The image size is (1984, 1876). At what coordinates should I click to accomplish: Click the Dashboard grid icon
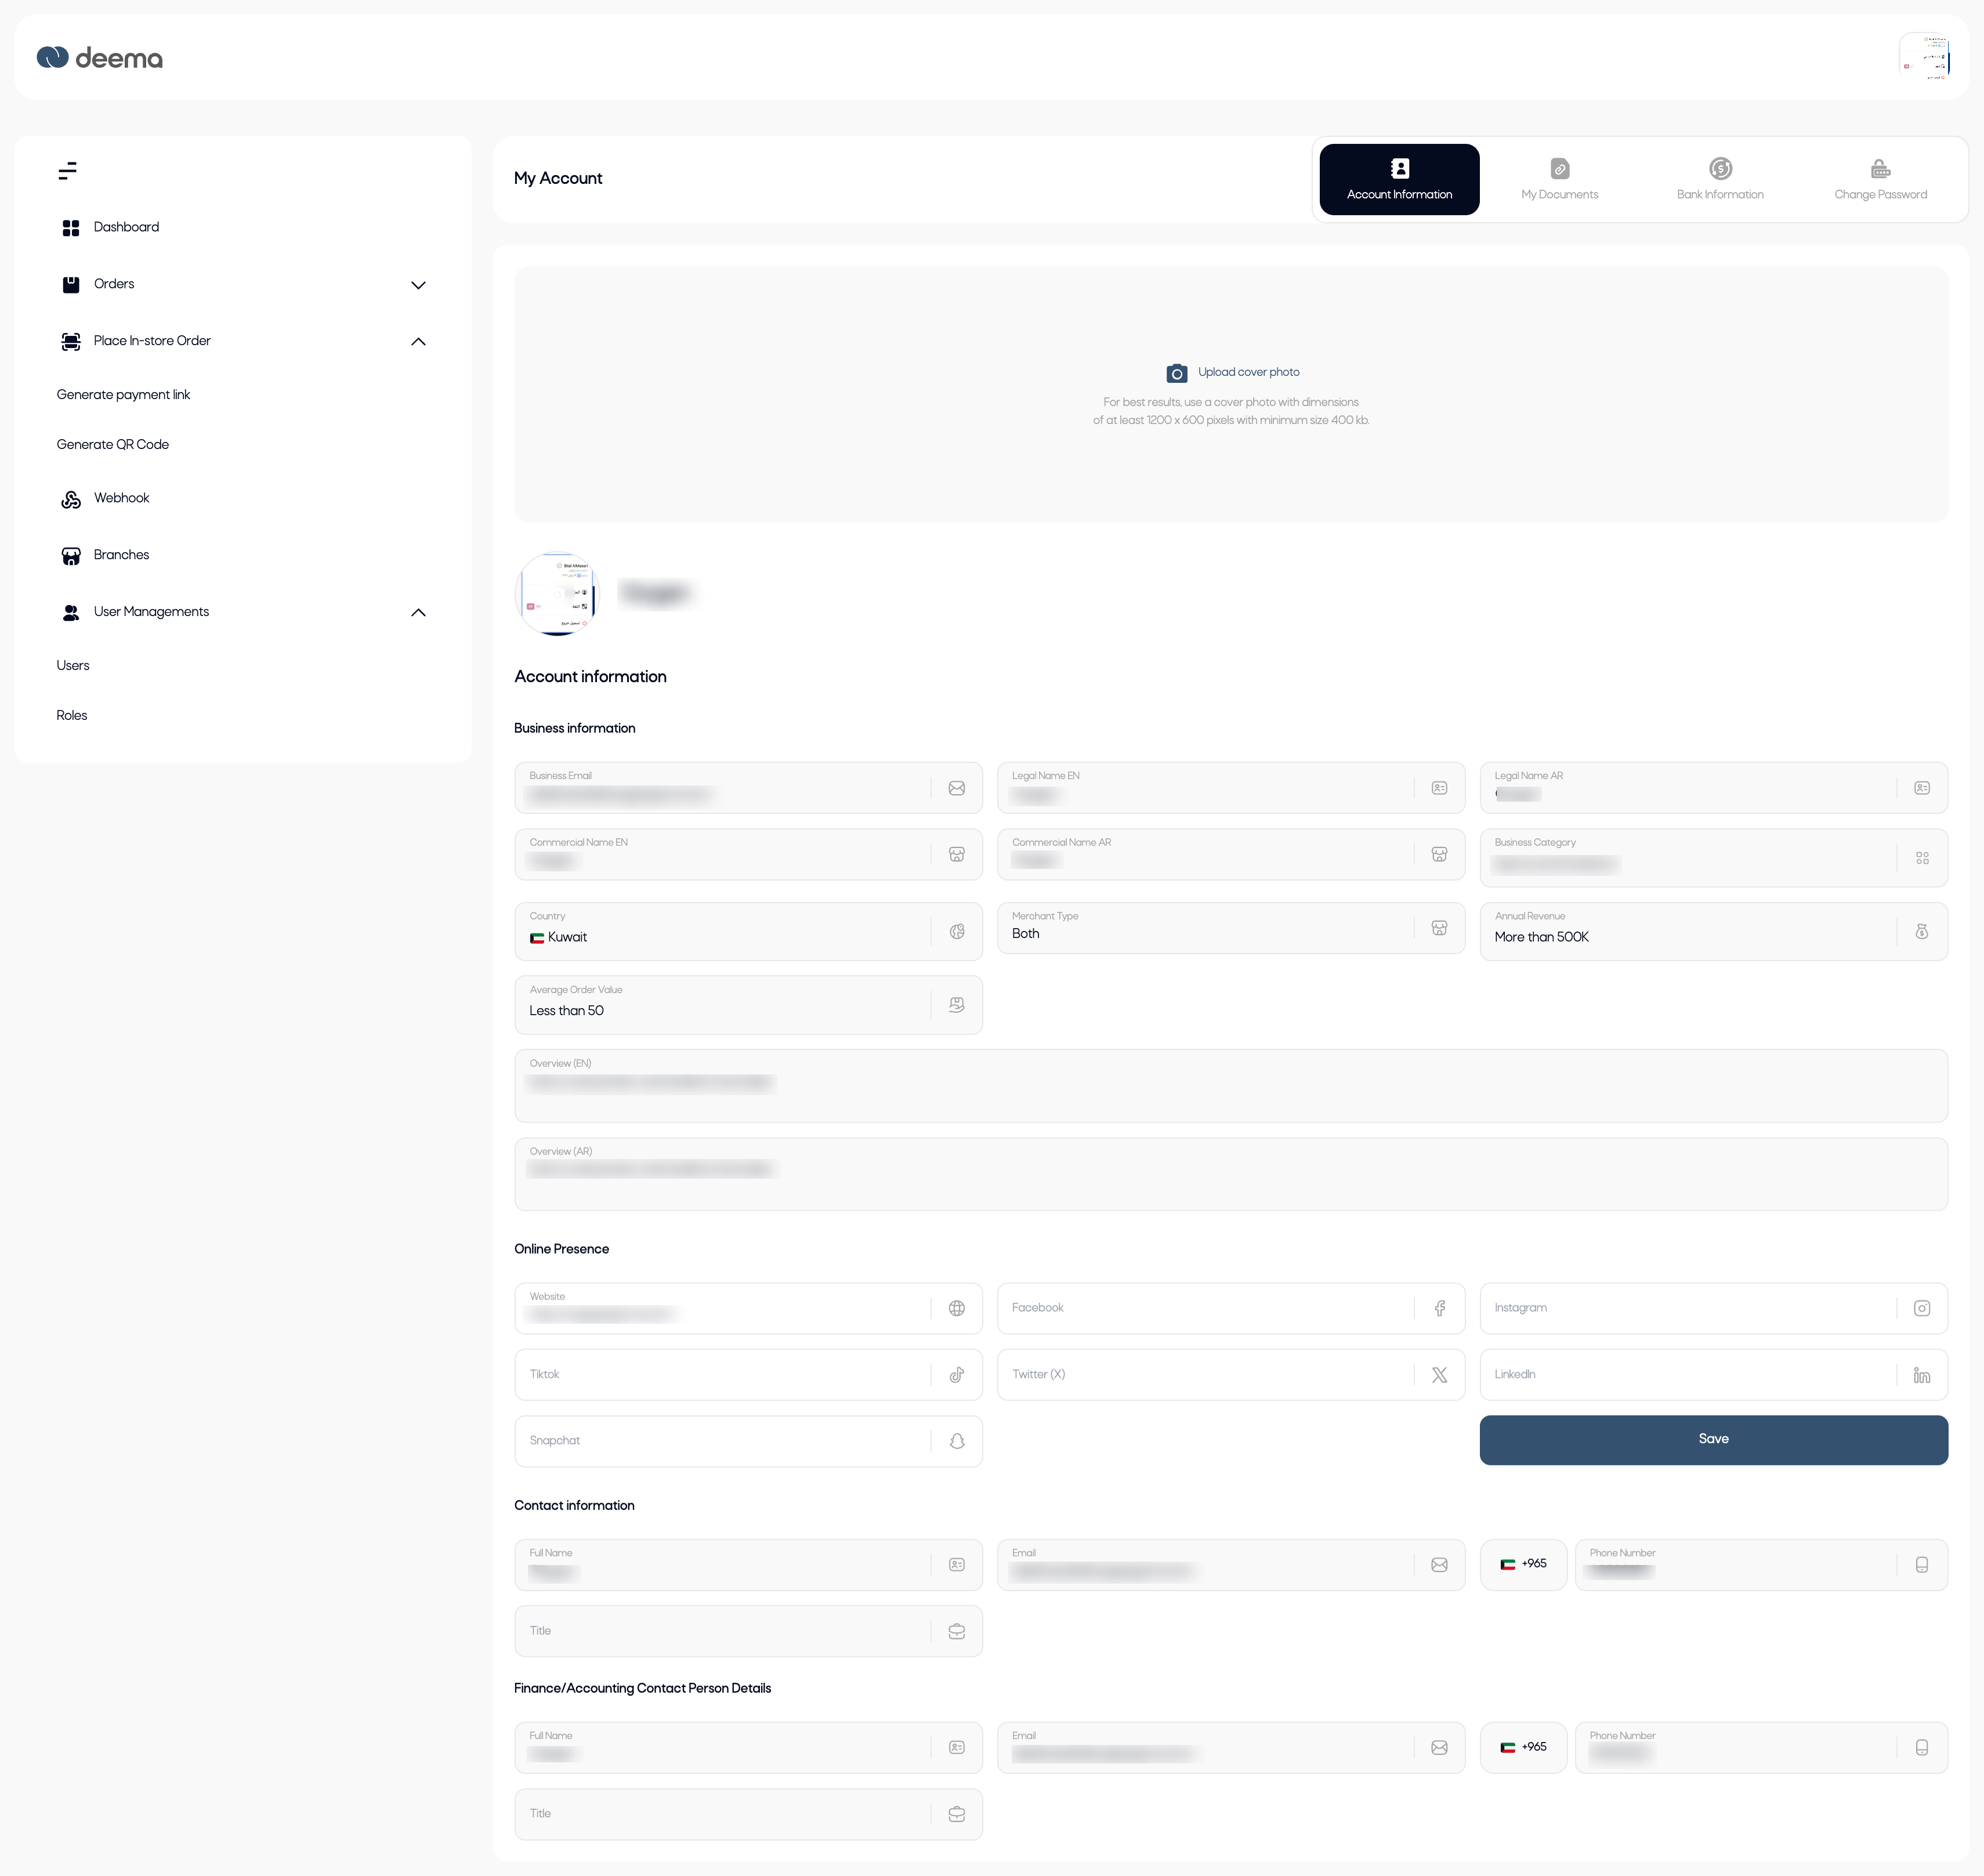tap(71, 228)
